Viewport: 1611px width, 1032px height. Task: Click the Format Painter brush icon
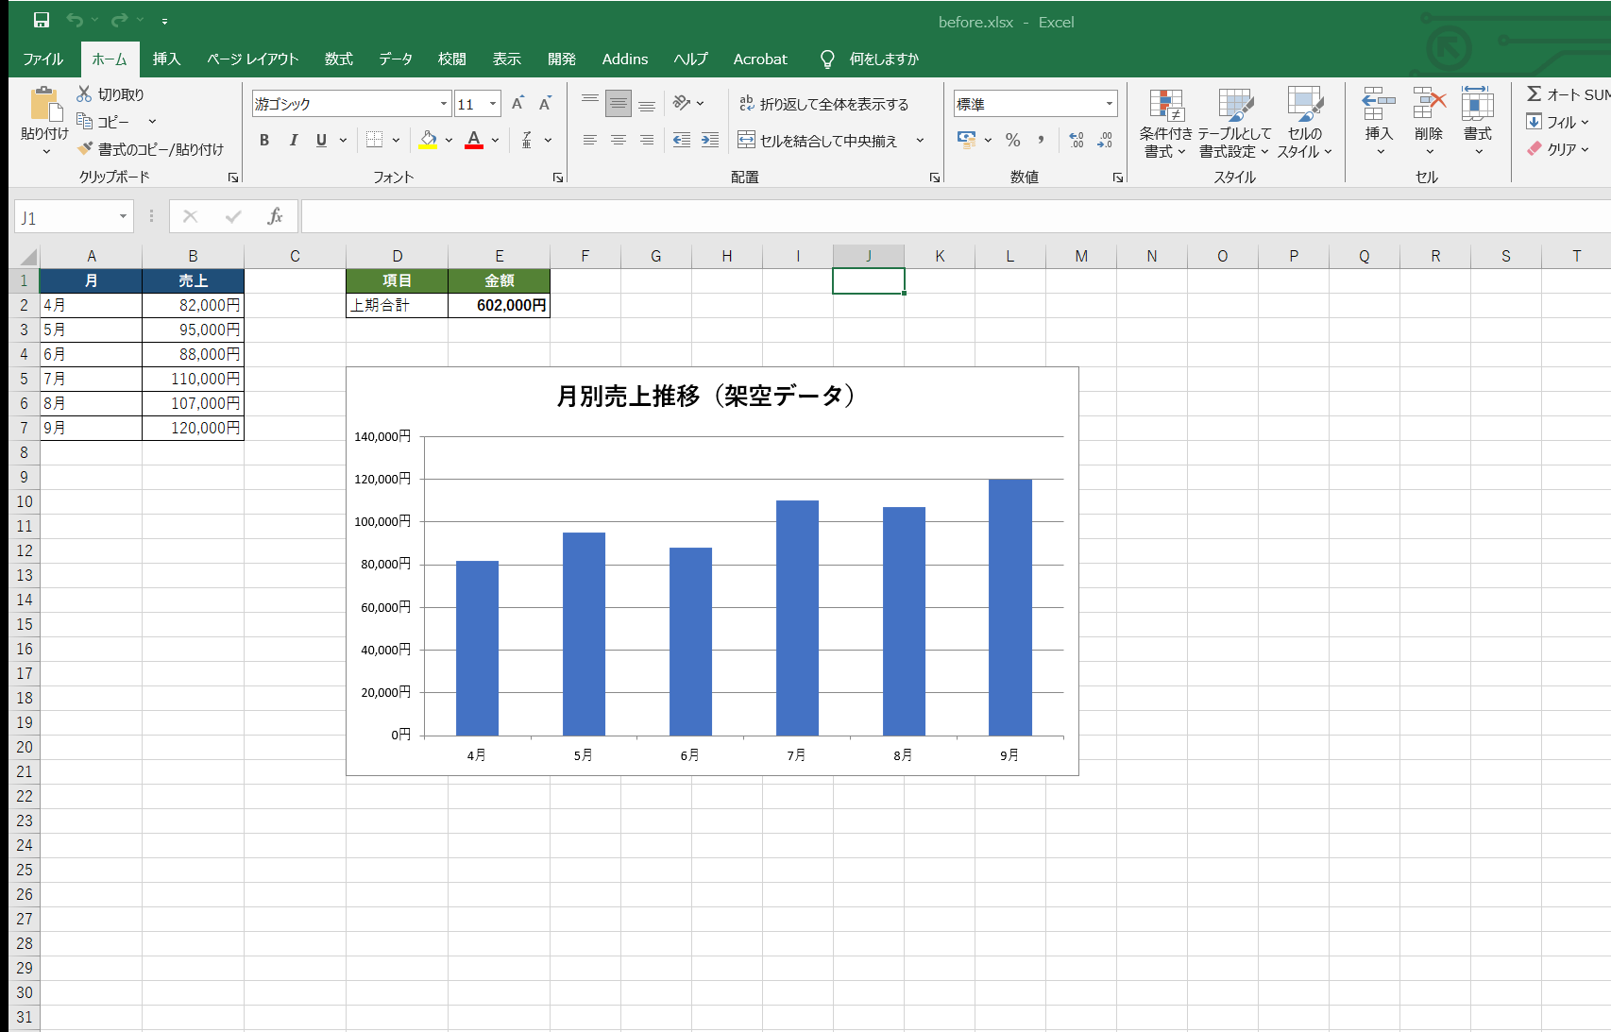[85, 148]
